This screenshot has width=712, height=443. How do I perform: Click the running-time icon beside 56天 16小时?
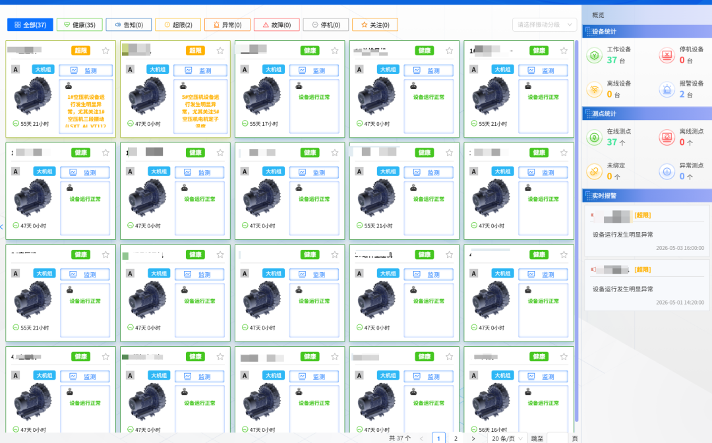coord(474,429)
